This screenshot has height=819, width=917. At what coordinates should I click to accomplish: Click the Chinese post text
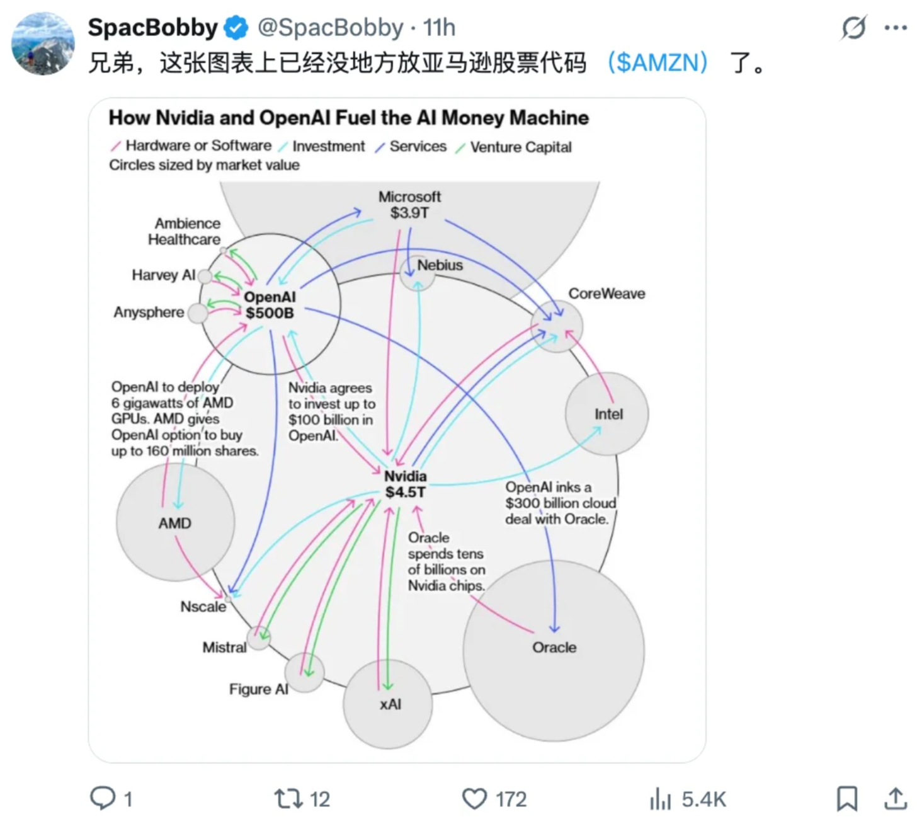(x=337, y=62)
